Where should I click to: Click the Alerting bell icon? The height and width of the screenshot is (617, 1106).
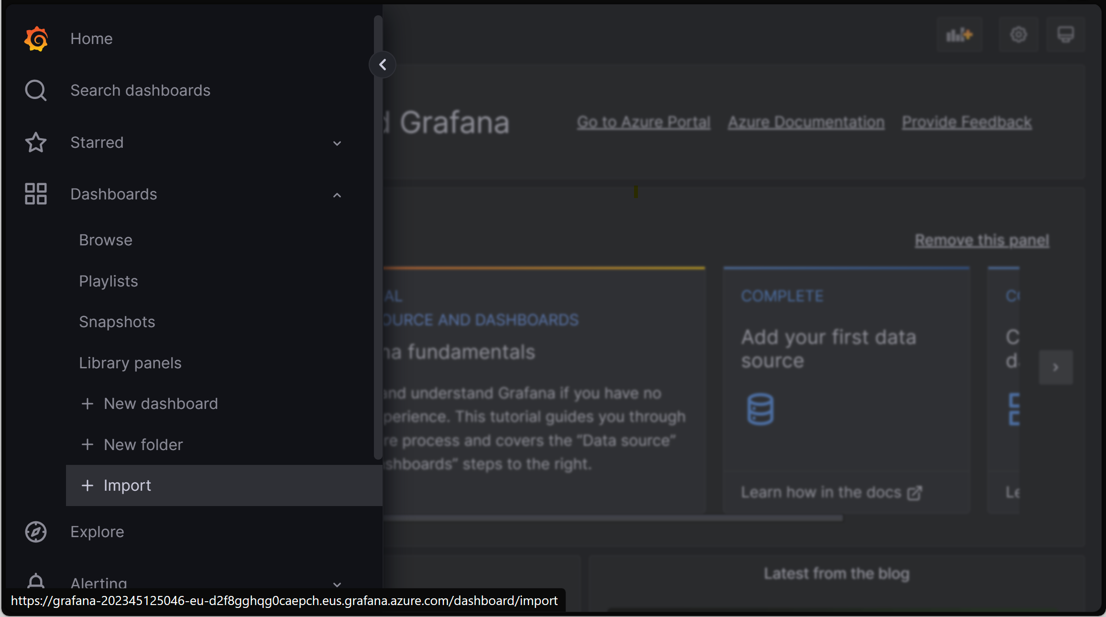coord(35,582)
